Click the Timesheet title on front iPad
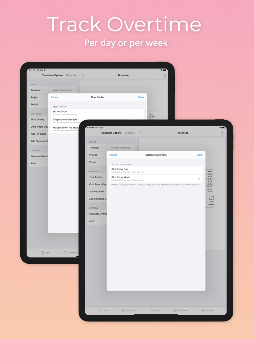 point(182,133)
